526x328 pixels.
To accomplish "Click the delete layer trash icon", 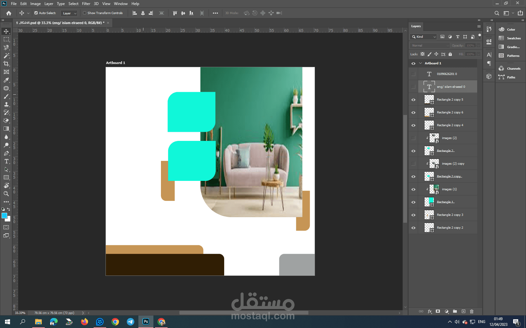I will pos(472,311).
